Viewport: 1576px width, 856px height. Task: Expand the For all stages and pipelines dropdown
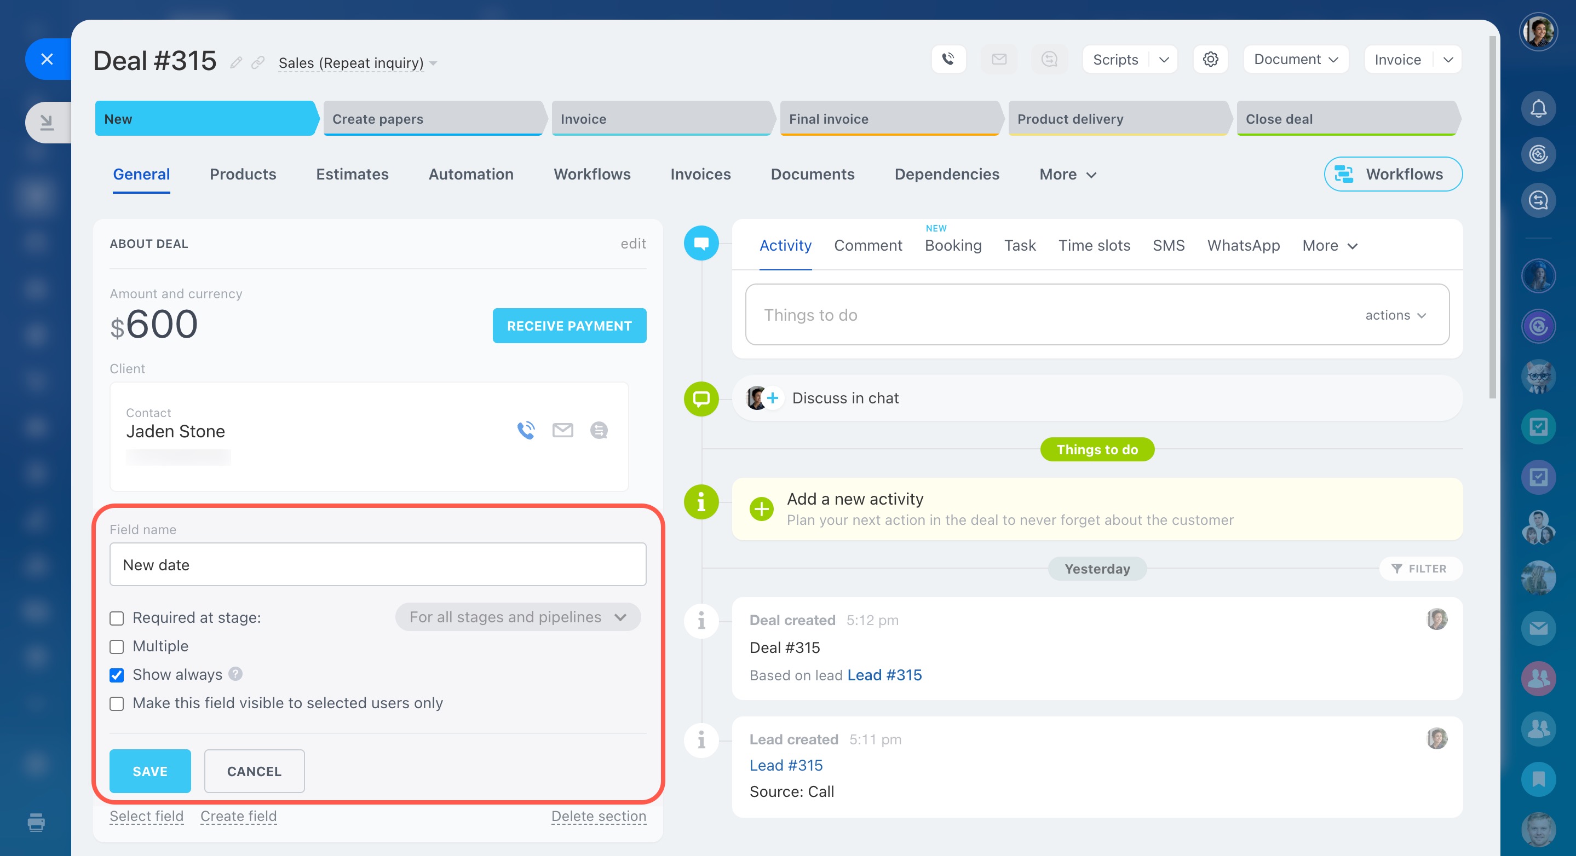point(517,617)
